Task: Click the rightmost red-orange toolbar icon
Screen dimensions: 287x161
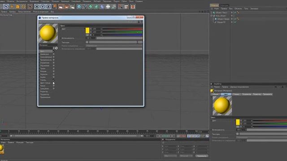Action: [x=133, y=7]
